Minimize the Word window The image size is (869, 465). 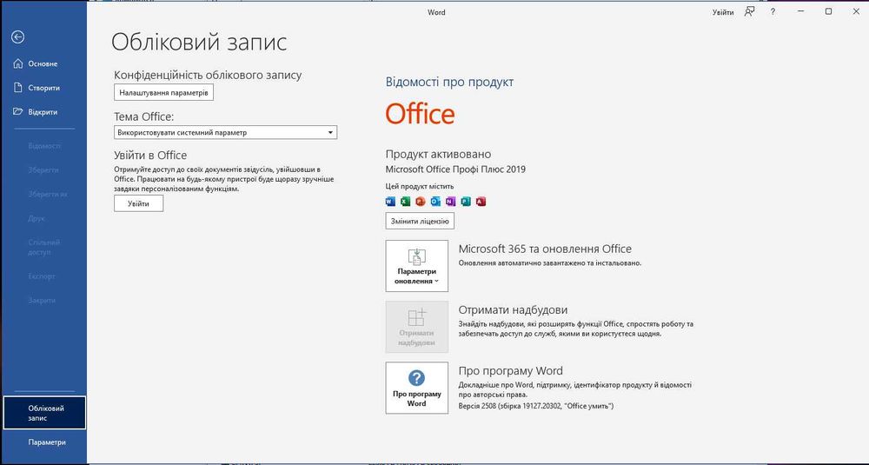click(801, 11)
